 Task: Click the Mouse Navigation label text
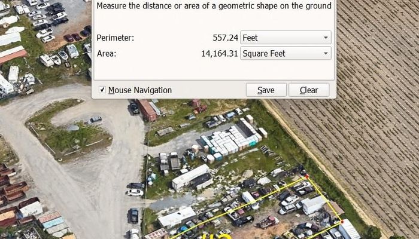coord(139,90)
